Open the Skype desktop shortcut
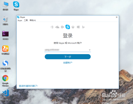 point(16,6)
